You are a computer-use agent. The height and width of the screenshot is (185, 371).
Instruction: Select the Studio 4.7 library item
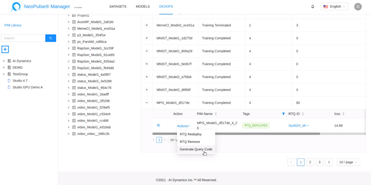(x=20, y=81)
